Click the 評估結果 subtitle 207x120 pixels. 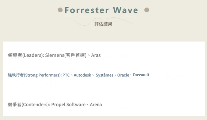[x=103, y=24]
